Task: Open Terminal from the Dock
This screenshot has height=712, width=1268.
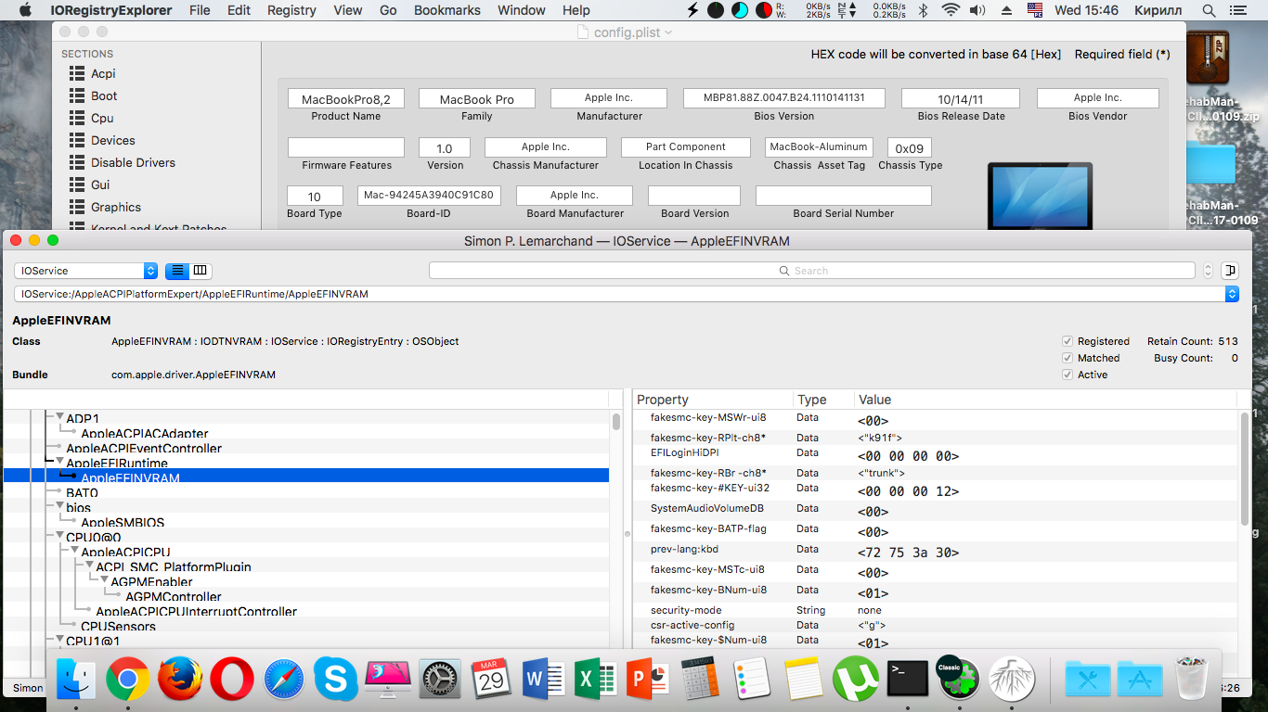Action: [908, 680]
